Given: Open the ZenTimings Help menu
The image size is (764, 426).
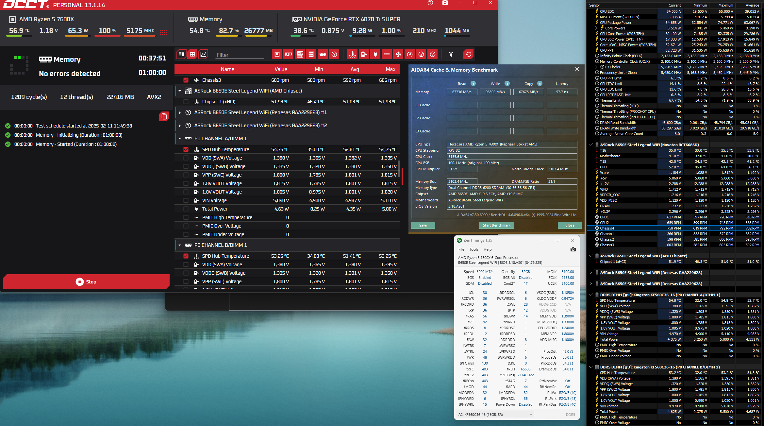Looking at the screenshot, I should point(488,249).
